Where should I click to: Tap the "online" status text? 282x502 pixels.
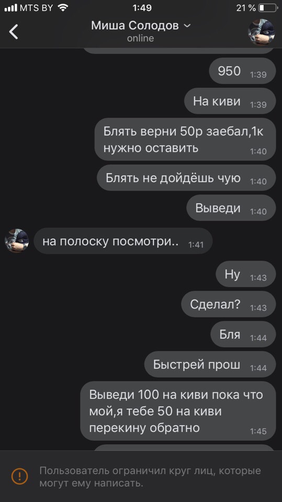(140, 38)
